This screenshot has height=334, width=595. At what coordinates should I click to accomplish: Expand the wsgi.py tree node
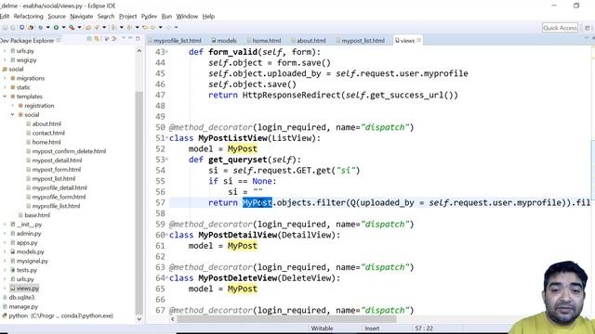[x=5, y=59]
